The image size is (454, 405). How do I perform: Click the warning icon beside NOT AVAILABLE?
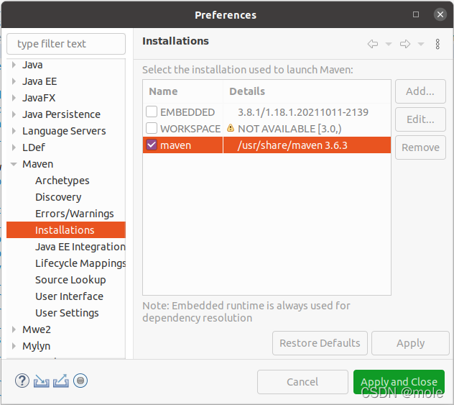pos(231,128)
